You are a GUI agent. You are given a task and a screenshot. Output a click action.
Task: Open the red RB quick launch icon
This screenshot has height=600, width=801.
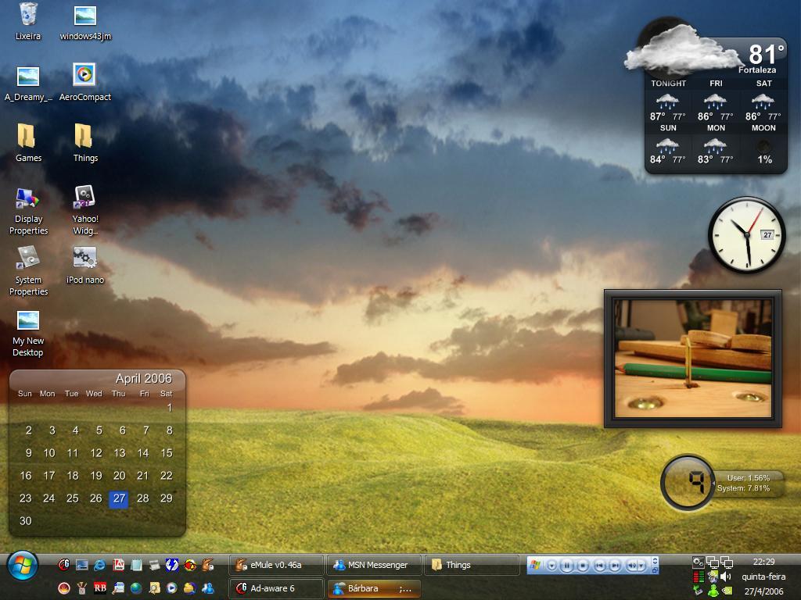click(100, 588)
